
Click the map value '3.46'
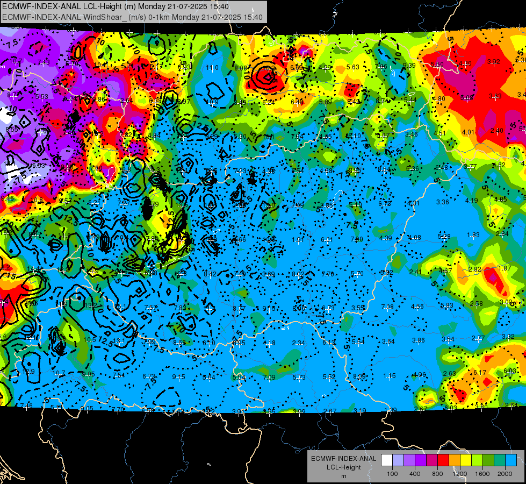point(411,134)
